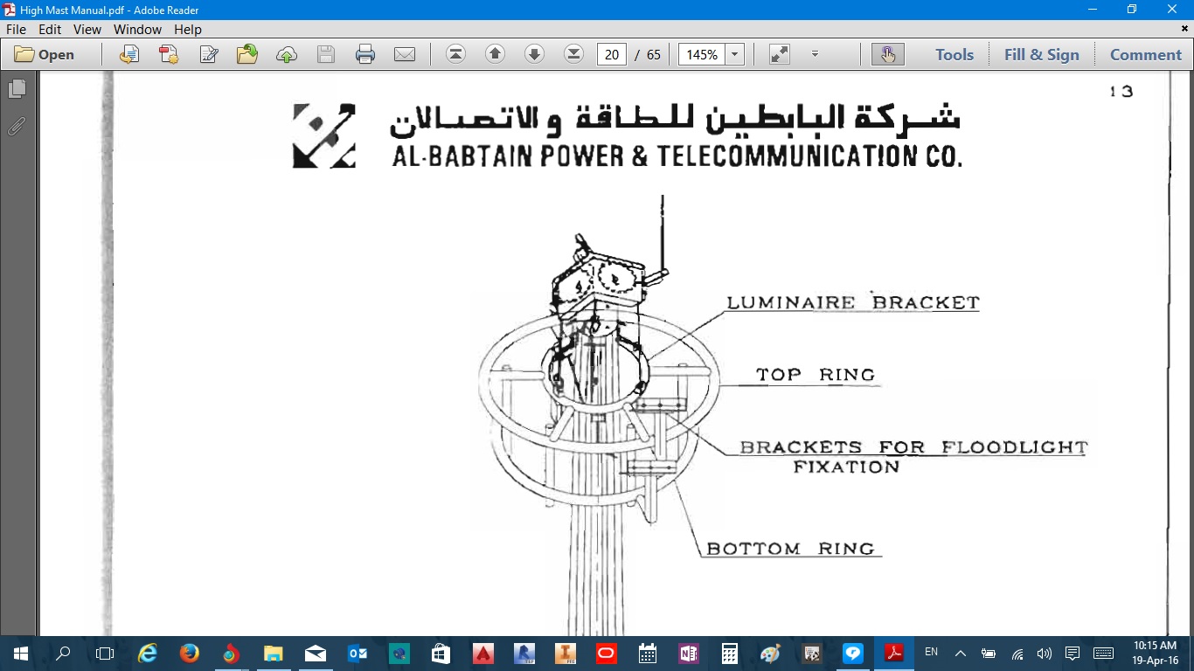
Task: Click the sign or edit document icon
Action: pos(209,54)
